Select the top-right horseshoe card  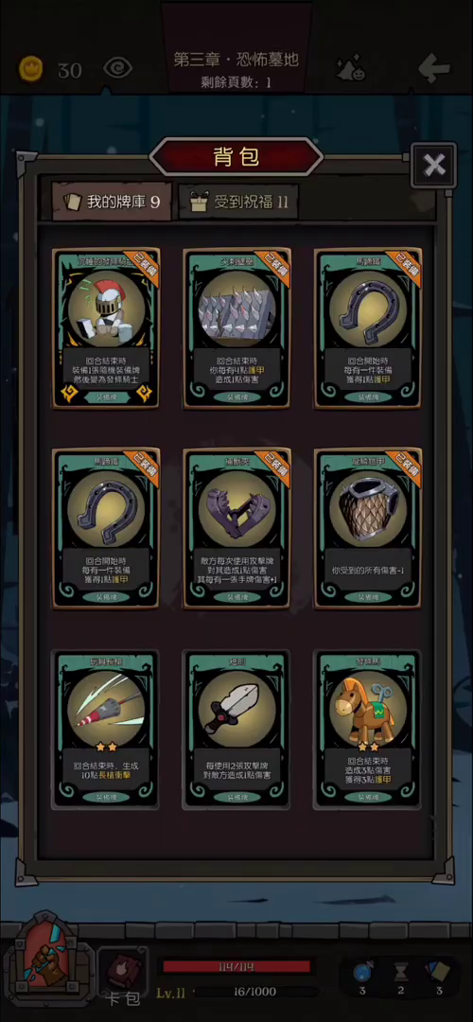(x=367, y=329)
